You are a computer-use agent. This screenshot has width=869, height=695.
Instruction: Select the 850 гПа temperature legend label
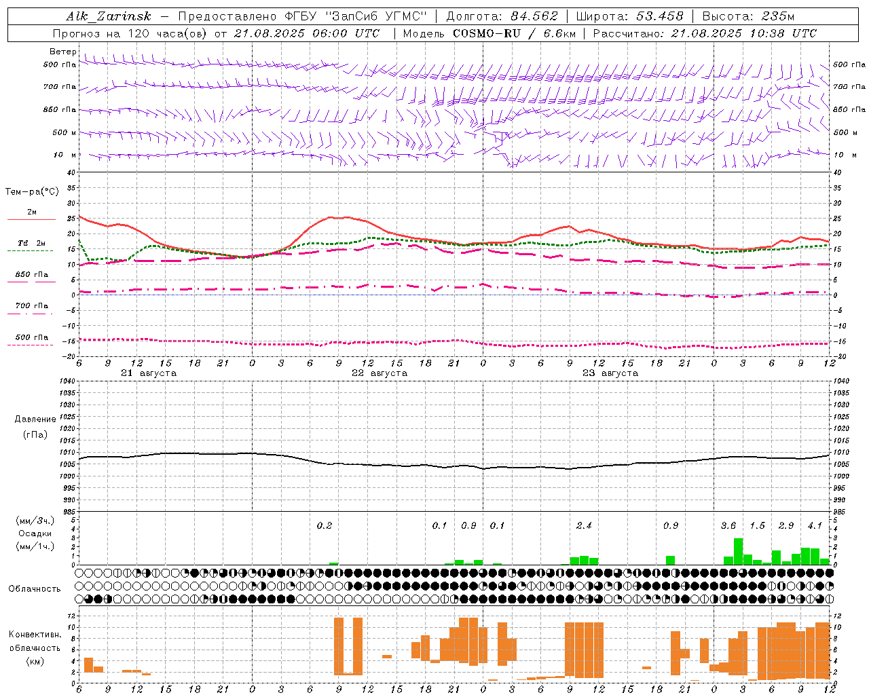pos(32,275)
